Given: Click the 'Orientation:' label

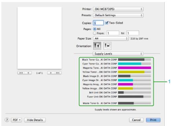Looking at the screenshot, I should click(x=84, y=46).
